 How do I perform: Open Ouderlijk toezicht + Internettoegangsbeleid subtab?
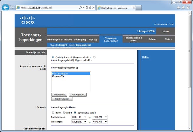(x=70, y=45)
